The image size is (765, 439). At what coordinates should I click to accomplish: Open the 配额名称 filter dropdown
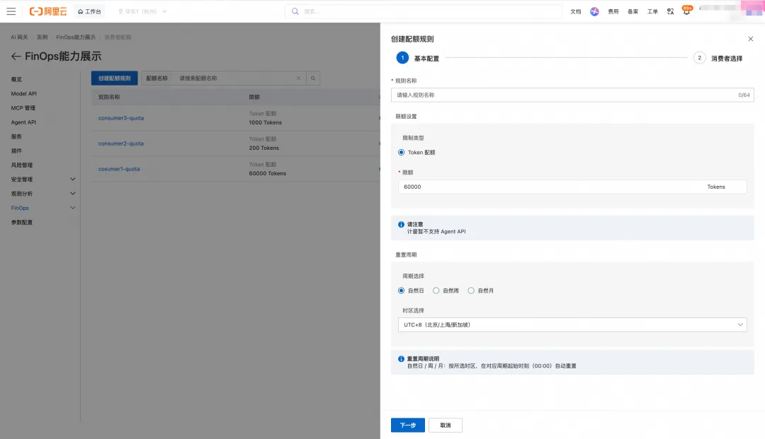157,78
